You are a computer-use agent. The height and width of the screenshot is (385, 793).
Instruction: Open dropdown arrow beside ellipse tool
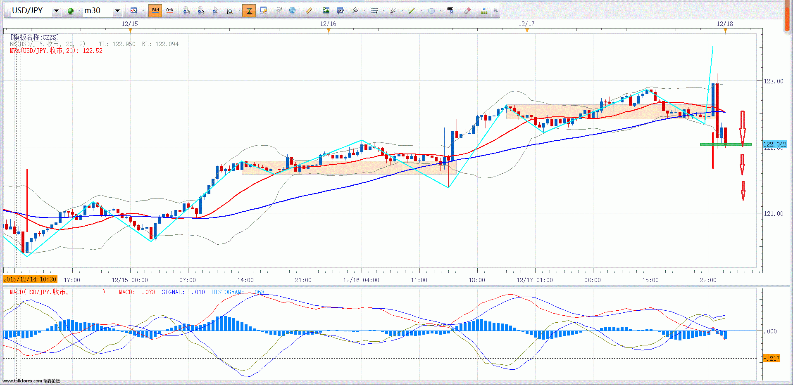click(x=441, y=11)
